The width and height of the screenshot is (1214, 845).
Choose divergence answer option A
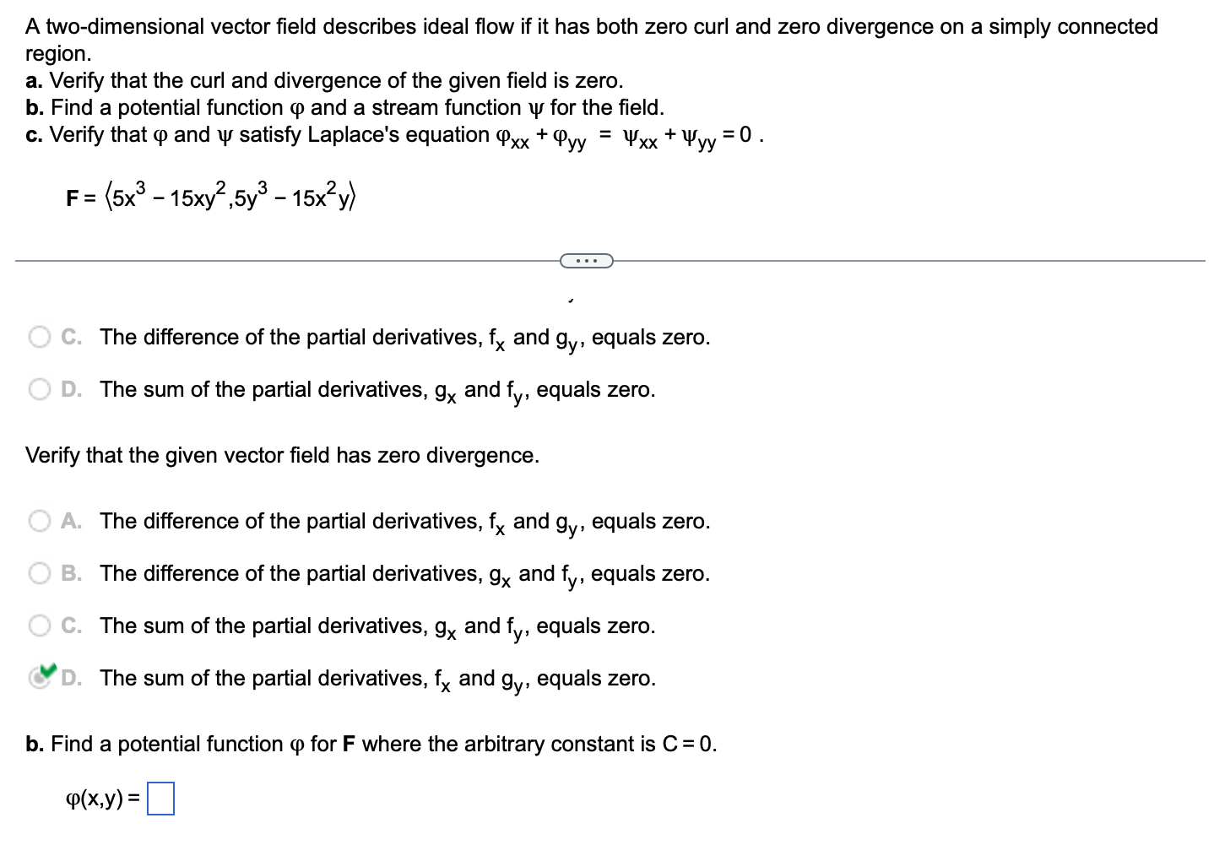click(x=39, y=521)
